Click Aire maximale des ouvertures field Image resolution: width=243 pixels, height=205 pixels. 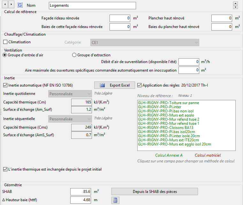(189, 70)
